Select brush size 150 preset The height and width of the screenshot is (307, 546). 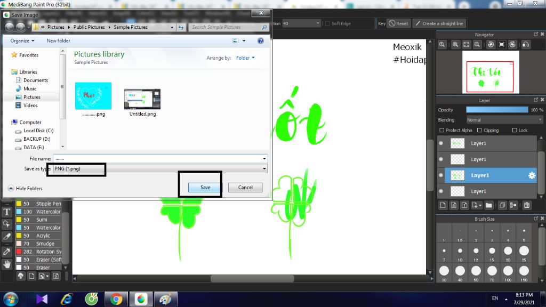tap(524, 272)
